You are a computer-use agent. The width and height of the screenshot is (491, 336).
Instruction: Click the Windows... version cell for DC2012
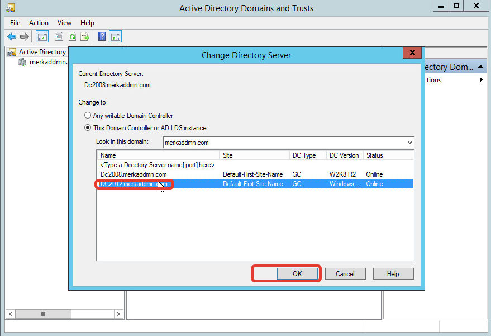[344, 184]
